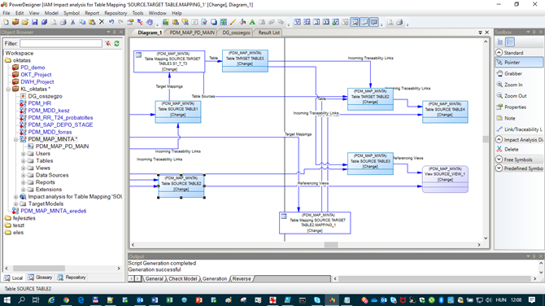The height and width of the screenshot is (306, 545).
Task: Toggle the Object Browser pin button
Action: [115, 32]
